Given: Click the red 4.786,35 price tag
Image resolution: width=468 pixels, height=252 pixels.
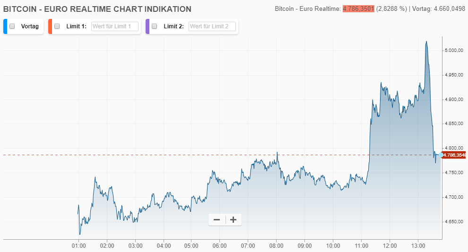Looking at the screenshot, I should pos(454,155).
